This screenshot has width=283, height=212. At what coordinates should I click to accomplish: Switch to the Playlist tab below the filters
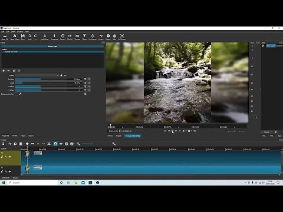click(15, 135)
